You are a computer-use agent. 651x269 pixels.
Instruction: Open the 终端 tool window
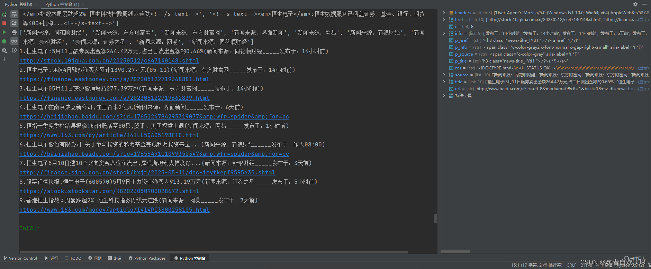tap(115, 258)
